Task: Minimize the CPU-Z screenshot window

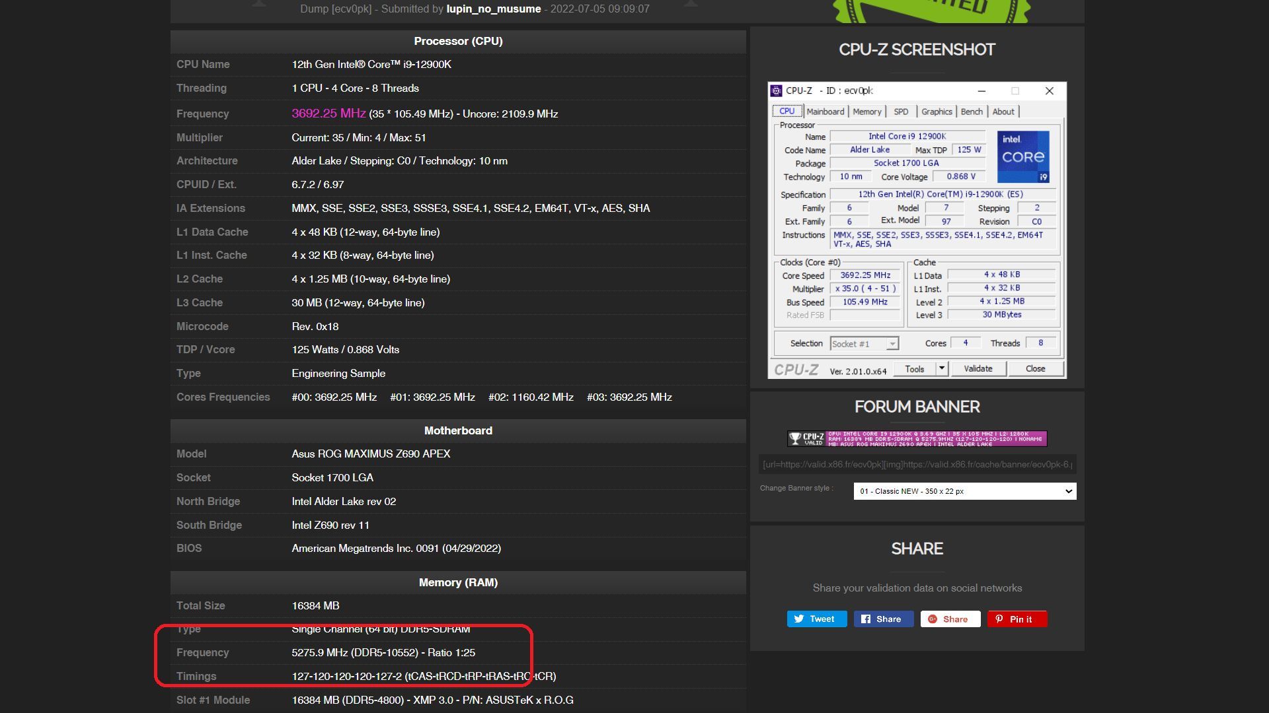Action: (981, 91)
